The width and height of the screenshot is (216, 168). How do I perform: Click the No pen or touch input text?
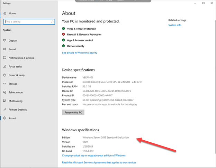tap(110, 105)
